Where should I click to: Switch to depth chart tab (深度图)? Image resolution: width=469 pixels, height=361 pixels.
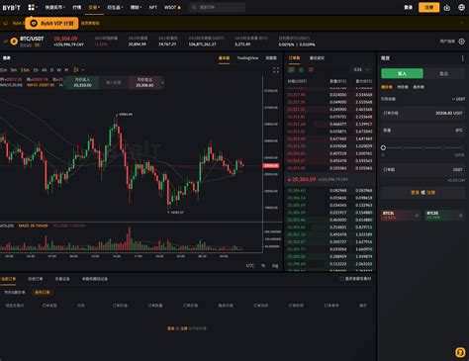tap(271, 58)
